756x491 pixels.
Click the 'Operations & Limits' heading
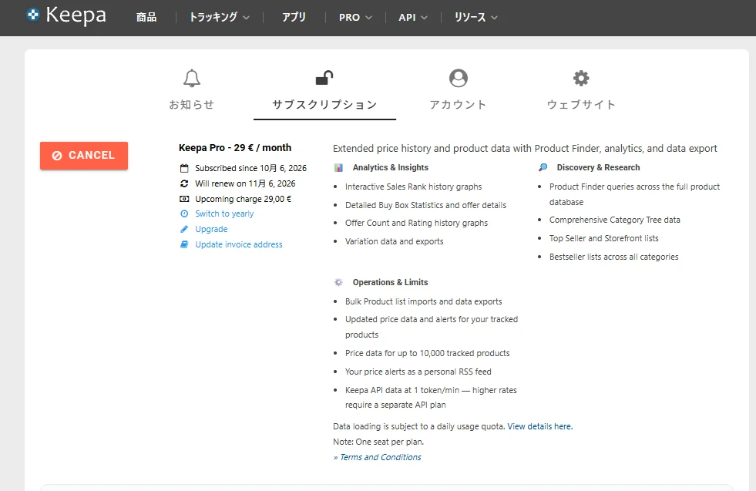[390, 282]
